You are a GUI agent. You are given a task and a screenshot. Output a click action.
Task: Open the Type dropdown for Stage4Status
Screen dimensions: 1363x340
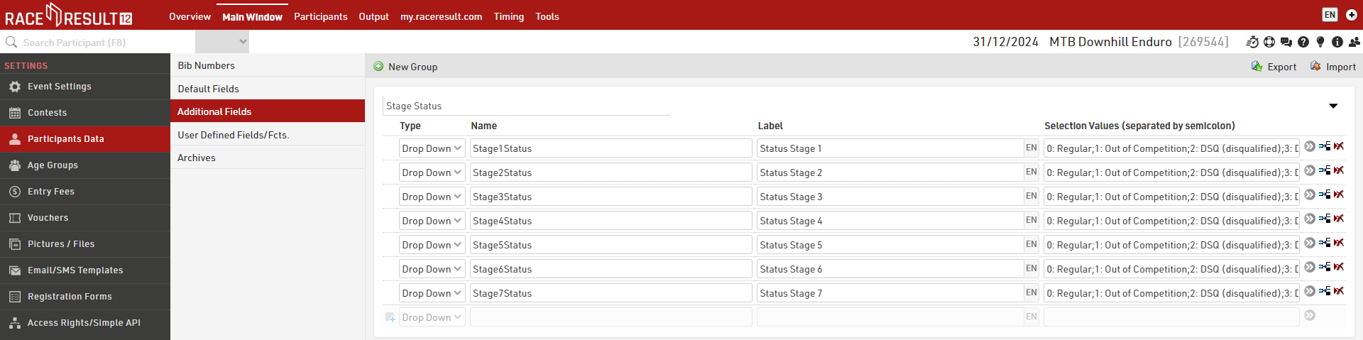coord(432,221)
